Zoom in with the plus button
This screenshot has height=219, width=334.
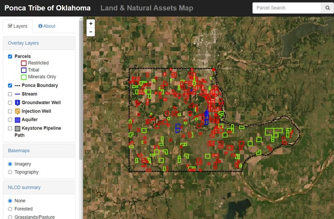click(x=91, y=24)
